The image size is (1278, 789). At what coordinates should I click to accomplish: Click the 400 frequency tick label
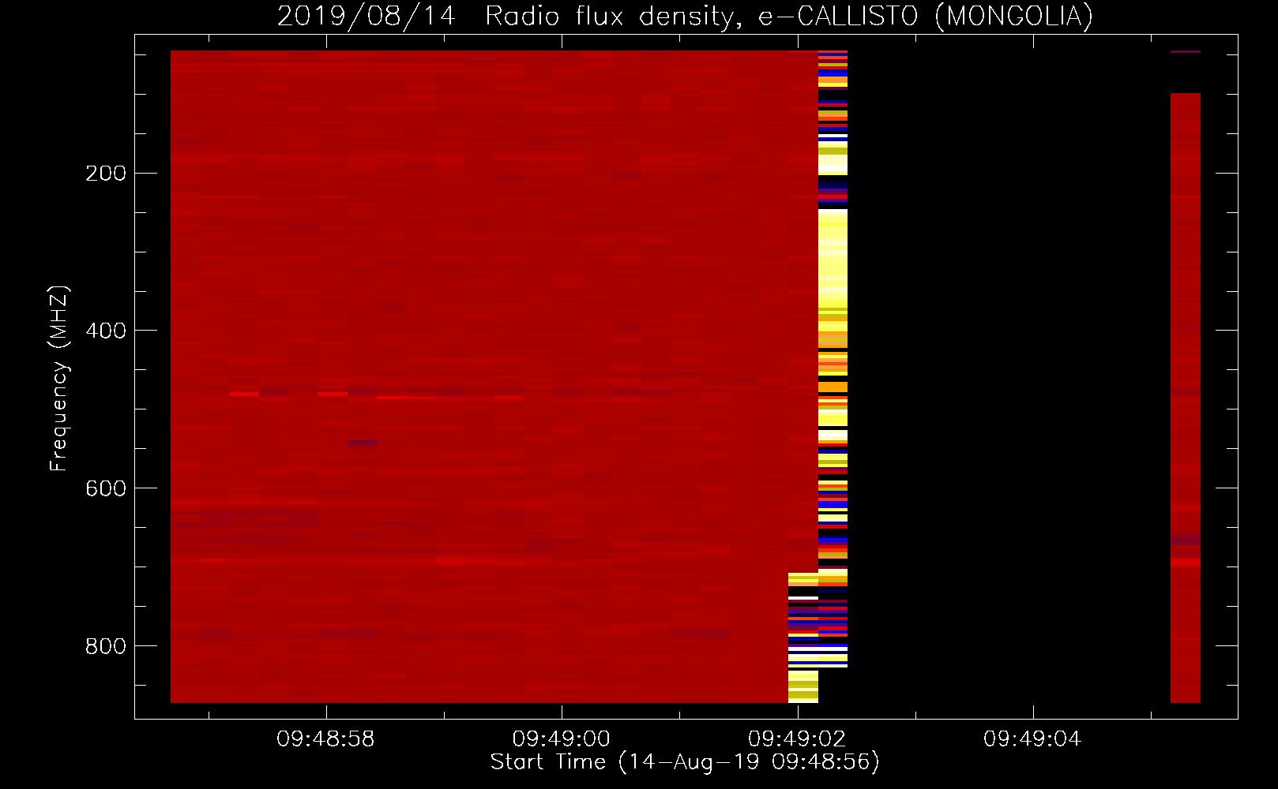point(106,331)
